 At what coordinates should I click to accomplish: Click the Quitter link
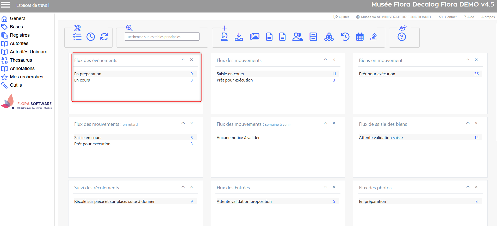(x=341, y=17)
